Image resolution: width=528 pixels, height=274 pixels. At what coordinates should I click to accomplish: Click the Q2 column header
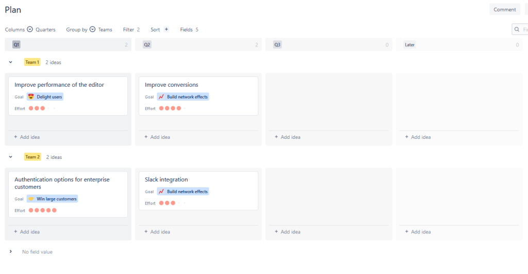pyautogui.click(x=147, y=45)
